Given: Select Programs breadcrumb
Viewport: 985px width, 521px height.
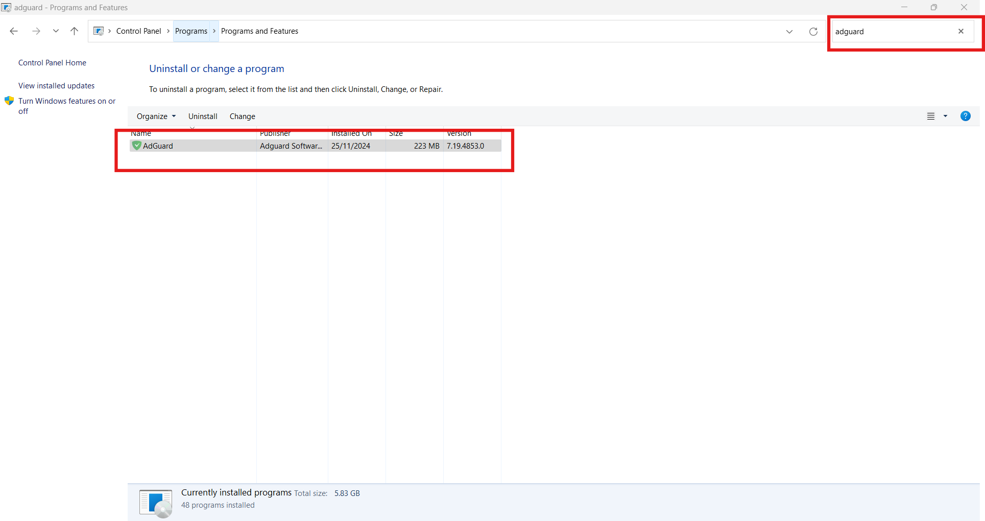Looking at the screenshot, I should [191, 31].
